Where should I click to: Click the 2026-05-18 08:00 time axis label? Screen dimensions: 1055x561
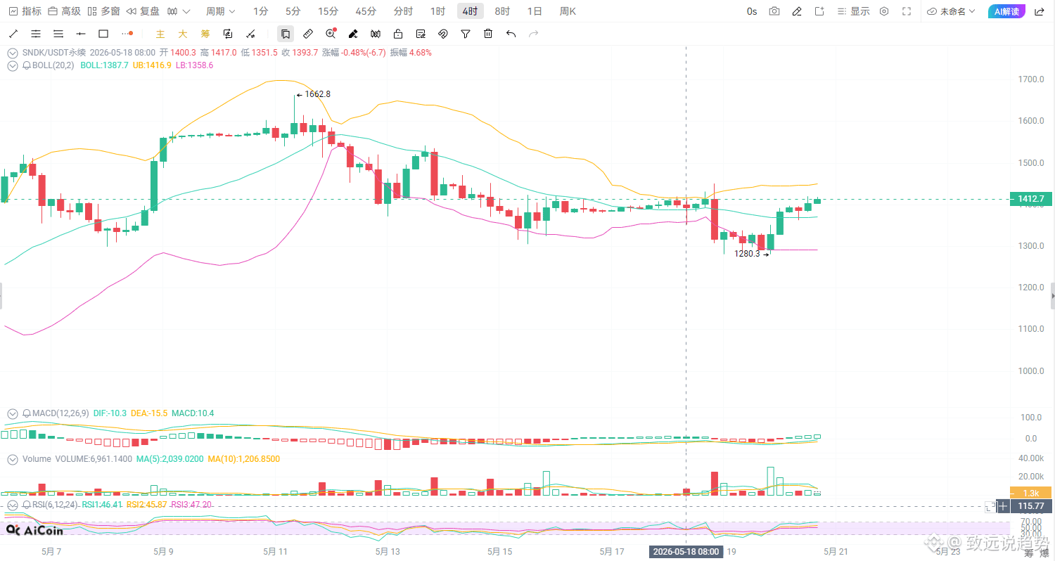[x=686, y=552]
